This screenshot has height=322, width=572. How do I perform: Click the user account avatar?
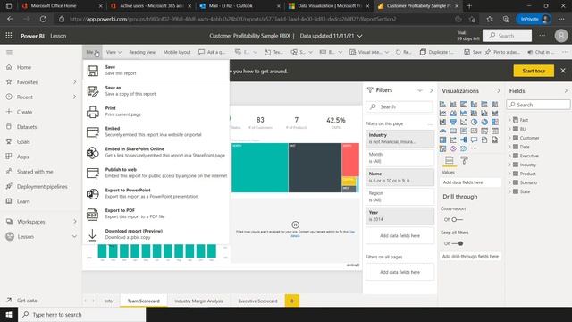pyautogui.click(x=561, y=36)
